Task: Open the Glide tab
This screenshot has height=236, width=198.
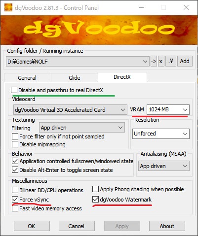Action: point(75,78)
